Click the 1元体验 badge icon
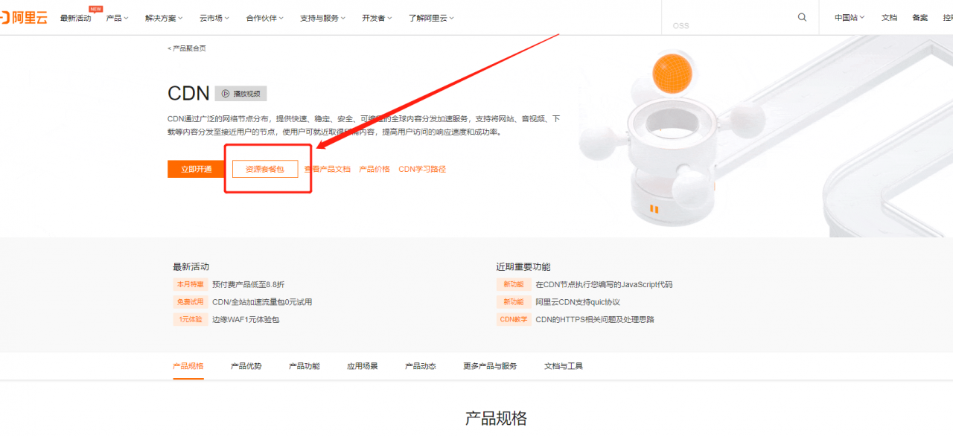The width and height of the screenshot is (953, 436). (x=189, y=319)
